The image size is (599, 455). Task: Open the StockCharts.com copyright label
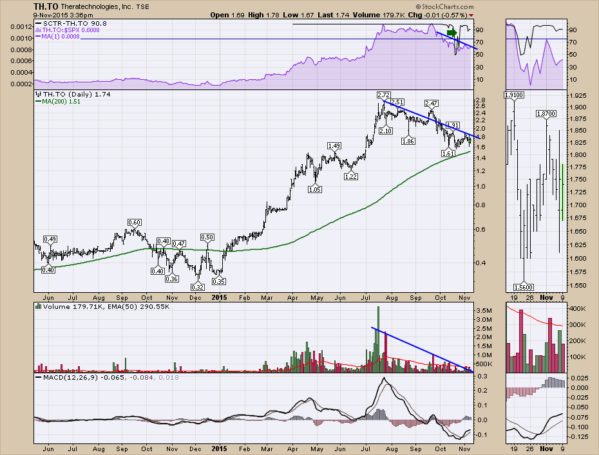pyautogui.click(x=444, y=6)
